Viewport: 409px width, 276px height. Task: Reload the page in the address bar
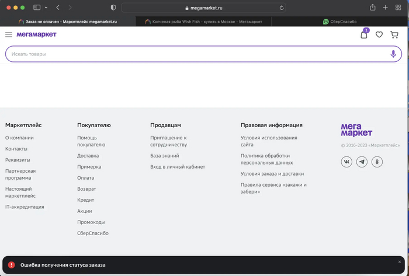(282, 8)
